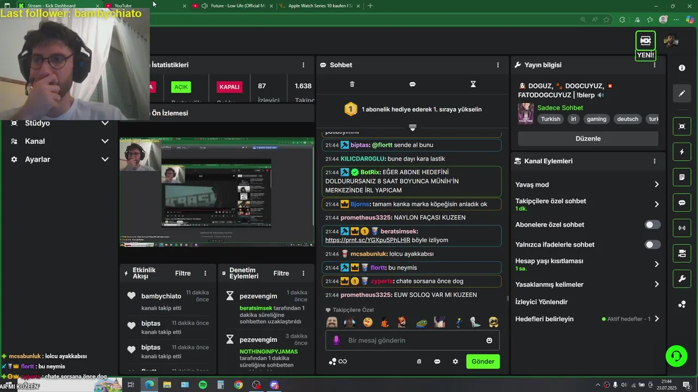Open Etkinlik Akışı three-dot menu
This screenshot has width=698, height=392.
(x=205, y=273)
